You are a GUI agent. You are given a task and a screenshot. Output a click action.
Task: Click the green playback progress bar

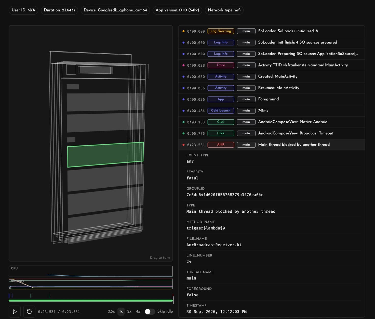(x=91, y=301)
